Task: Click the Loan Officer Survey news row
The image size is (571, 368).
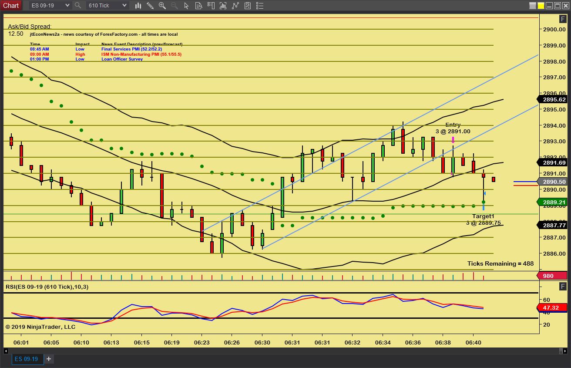Action: click(86, 59)
